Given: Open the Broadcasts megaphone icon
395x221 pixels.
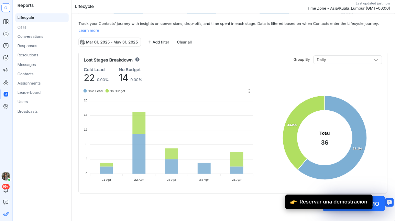Looking at the screenshot, I should pos(6,70).
